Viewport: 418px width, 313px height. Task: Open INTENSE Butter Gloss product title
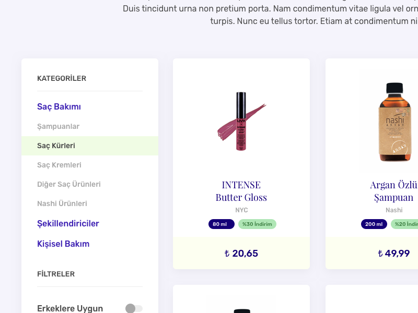click(x=241, y=191)
